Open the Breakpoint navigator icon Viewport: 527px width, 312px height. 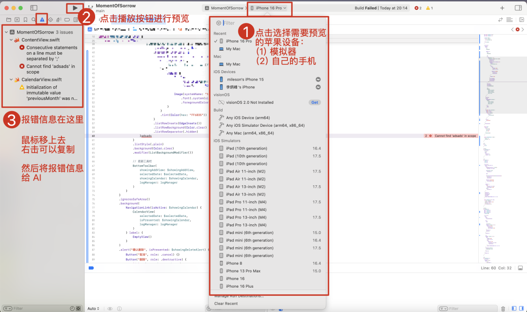pos(67,20)
